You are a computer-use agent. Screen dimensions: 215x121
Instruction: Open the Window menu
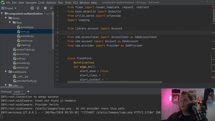(x=84, y=3)
